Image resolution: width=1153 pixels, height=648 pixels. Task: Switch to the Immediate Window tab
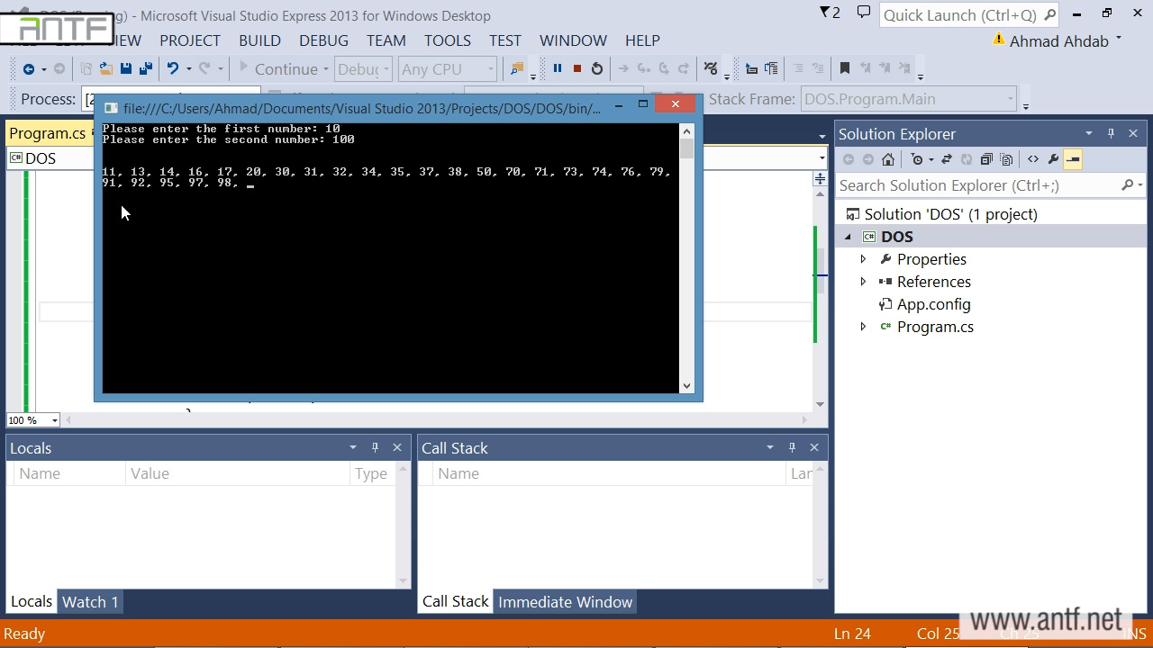565,602
